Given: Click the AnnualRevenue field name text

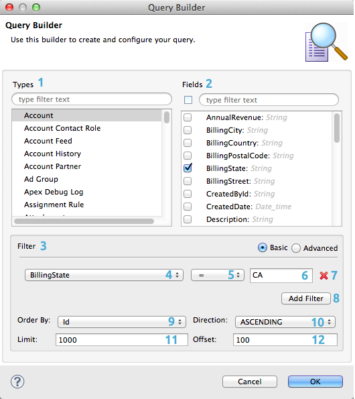Looking at the screenshot, I should coord(235,117).
